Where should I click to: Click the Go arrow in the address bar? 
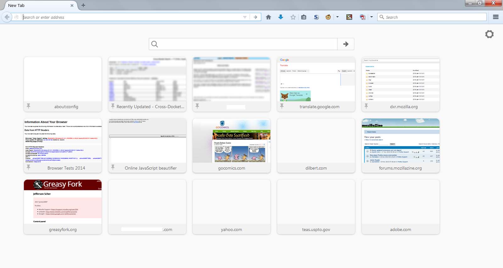tap(255, 17)
